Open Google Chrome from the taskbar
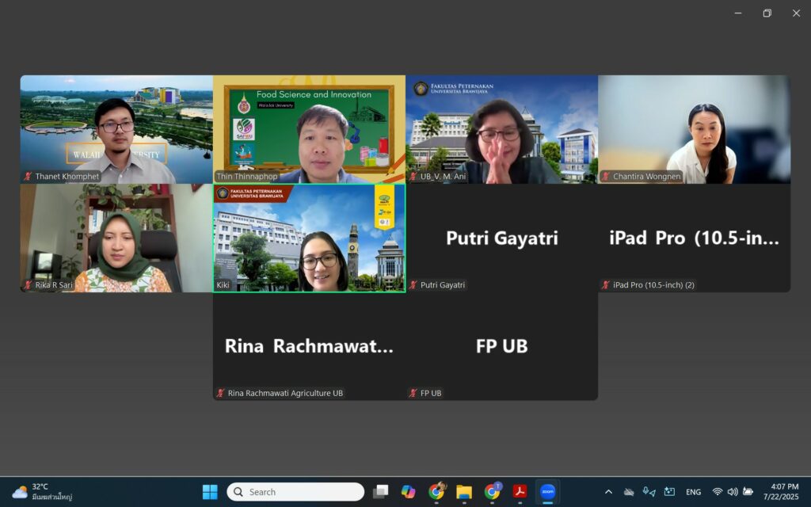Viewport: 811px width, 507px height. 436,491
